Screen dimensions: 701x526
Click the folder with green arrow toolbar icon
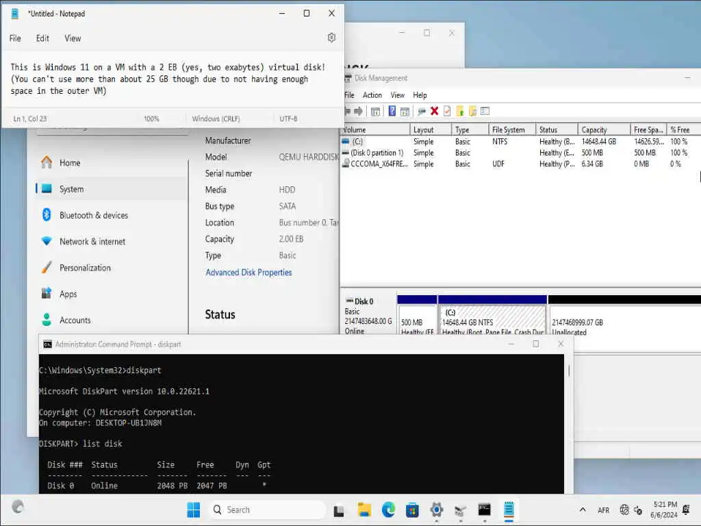(459, 111)
